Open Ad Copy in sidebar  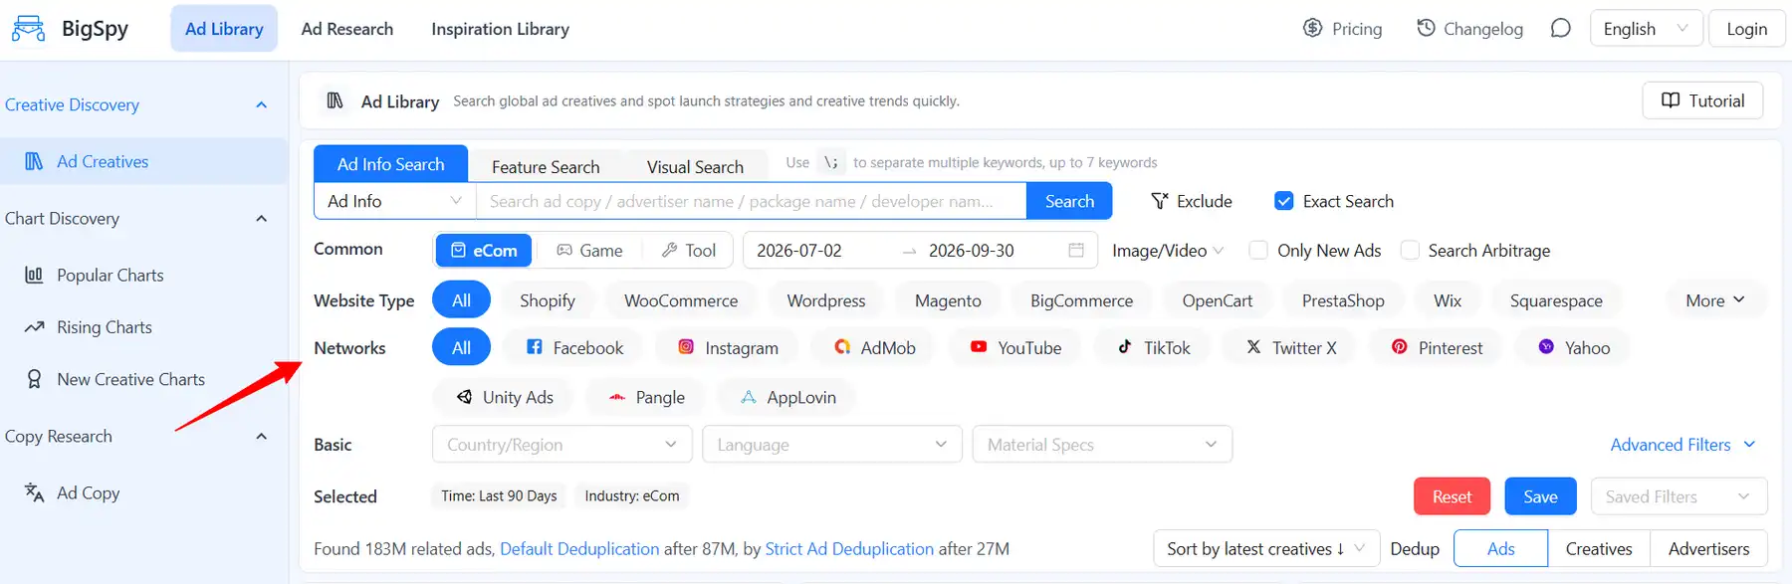coord(88,492)
